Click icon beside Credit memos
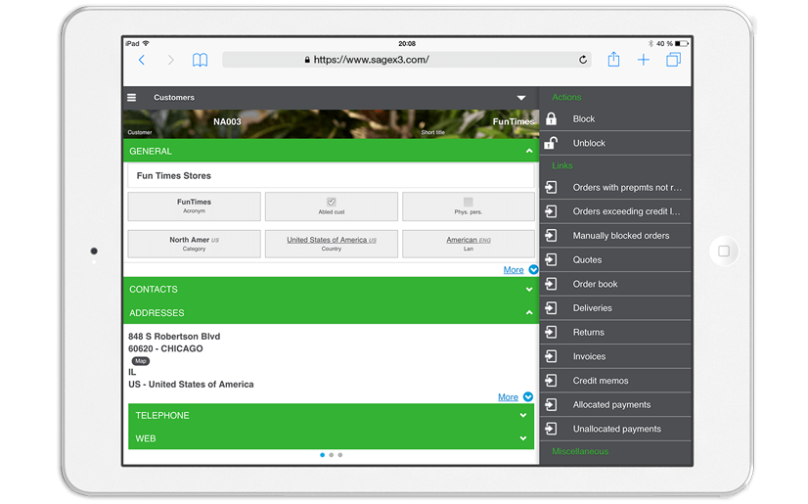The width and height of the screenshot is (808, 504). (551, 381)
